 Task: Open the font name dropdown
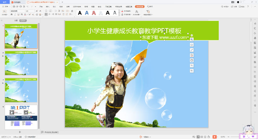tap(25, 11)
